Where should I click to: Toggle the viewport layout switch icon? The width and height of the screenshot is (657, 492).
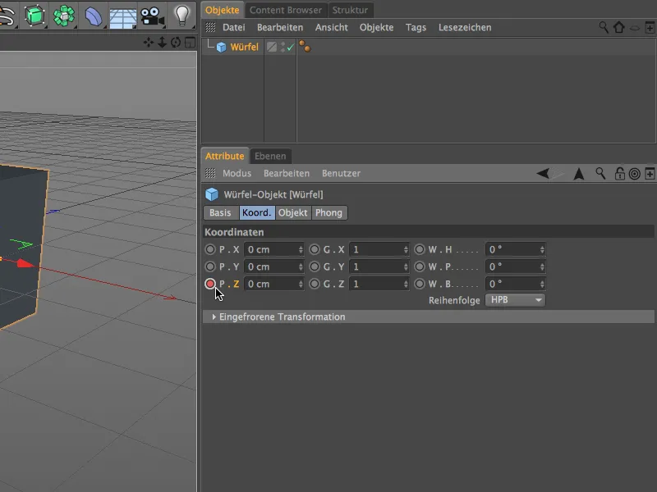point(190,43)
